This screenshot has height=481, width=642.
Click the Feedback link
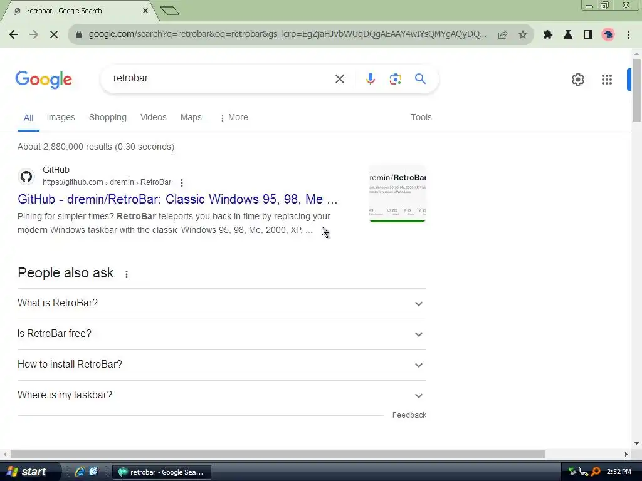tap(409, 415)
